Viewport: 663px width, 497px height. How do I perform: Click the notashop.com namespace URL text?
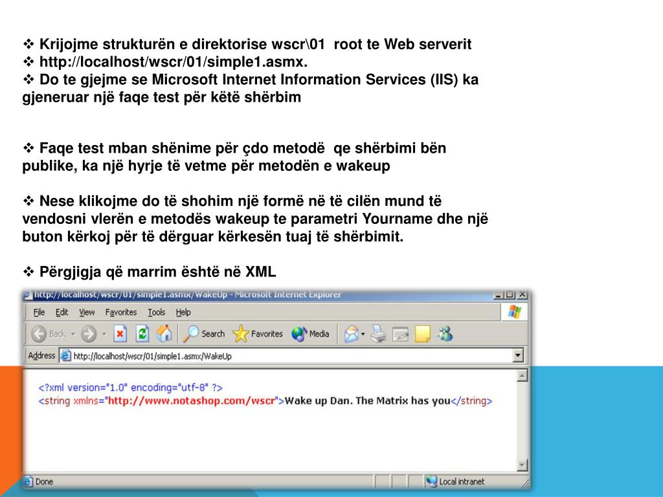[192, 401]
